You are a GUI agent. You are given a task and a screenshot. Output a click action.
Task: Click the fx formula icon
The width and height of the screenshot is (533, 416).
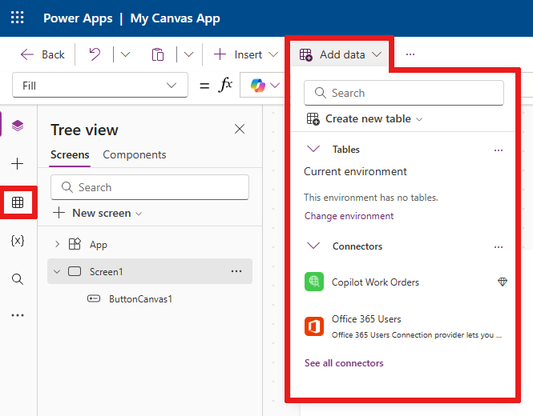coord(225,85)
